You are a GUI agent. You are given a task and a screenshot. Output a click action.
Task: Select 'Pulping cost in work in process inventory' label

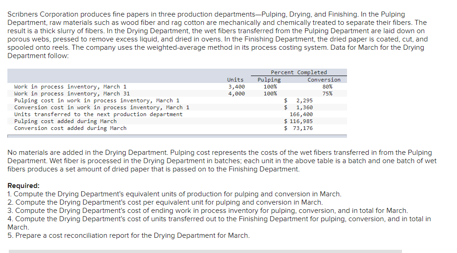tap(97, 100)
